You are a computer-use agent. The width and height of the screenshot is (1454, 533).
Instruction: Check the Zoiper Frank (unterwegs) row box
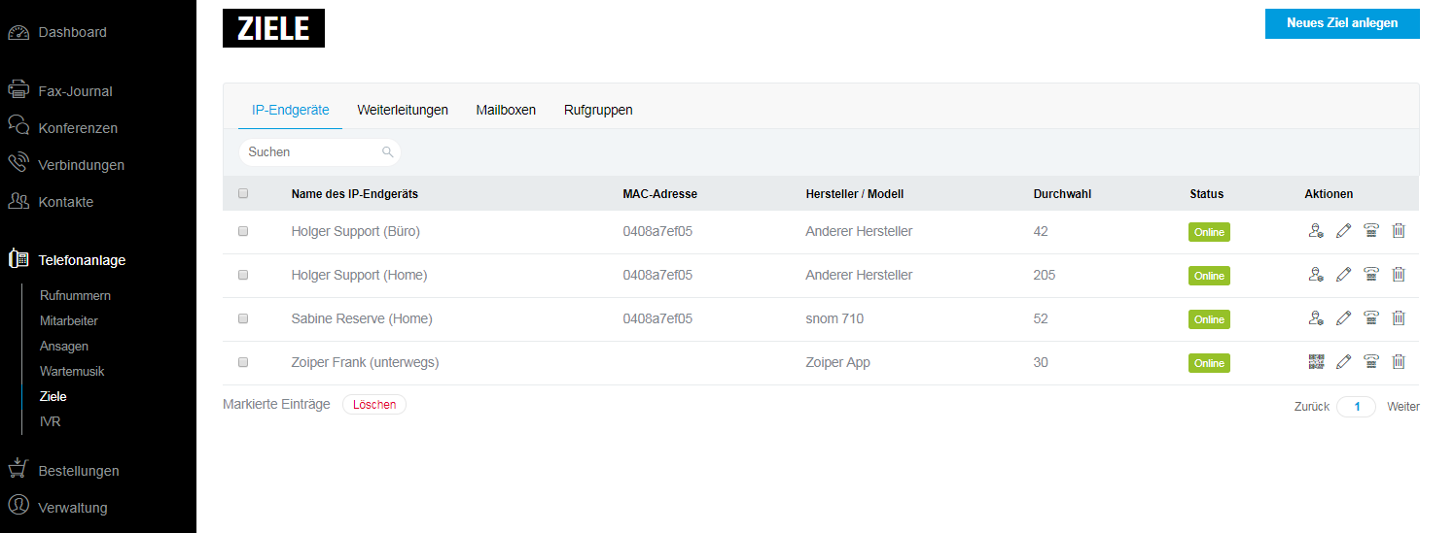(243, 362)
